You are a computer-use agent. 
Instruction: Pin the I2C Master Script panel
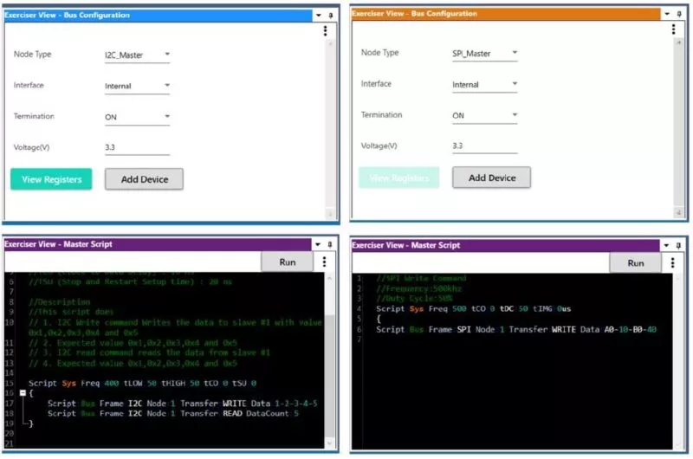pyautogui.click(x=331, y=245)
